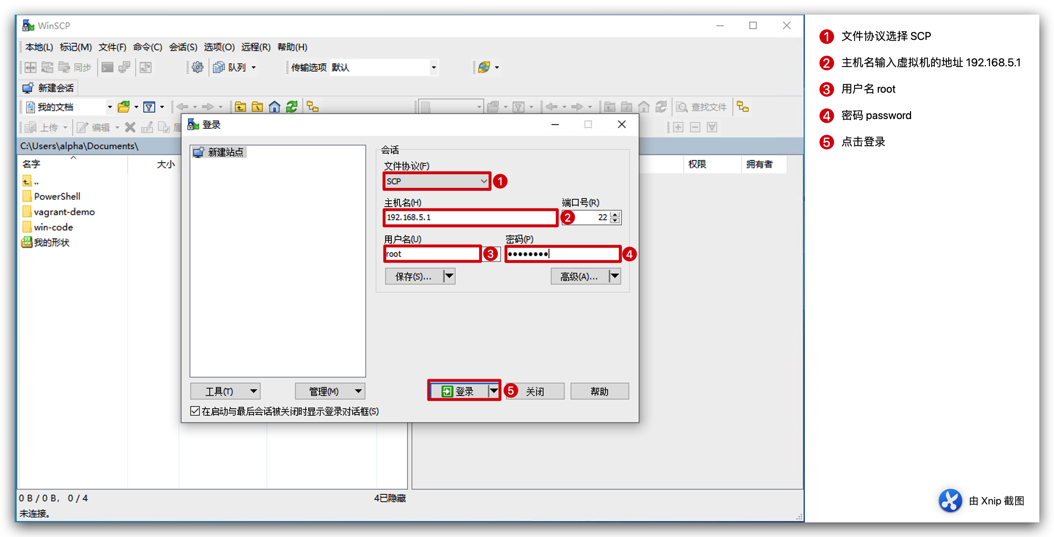Viewport: 1054px width, 537px height.
Task: Select 新建站点 in the site list
Action: (219, 152)
